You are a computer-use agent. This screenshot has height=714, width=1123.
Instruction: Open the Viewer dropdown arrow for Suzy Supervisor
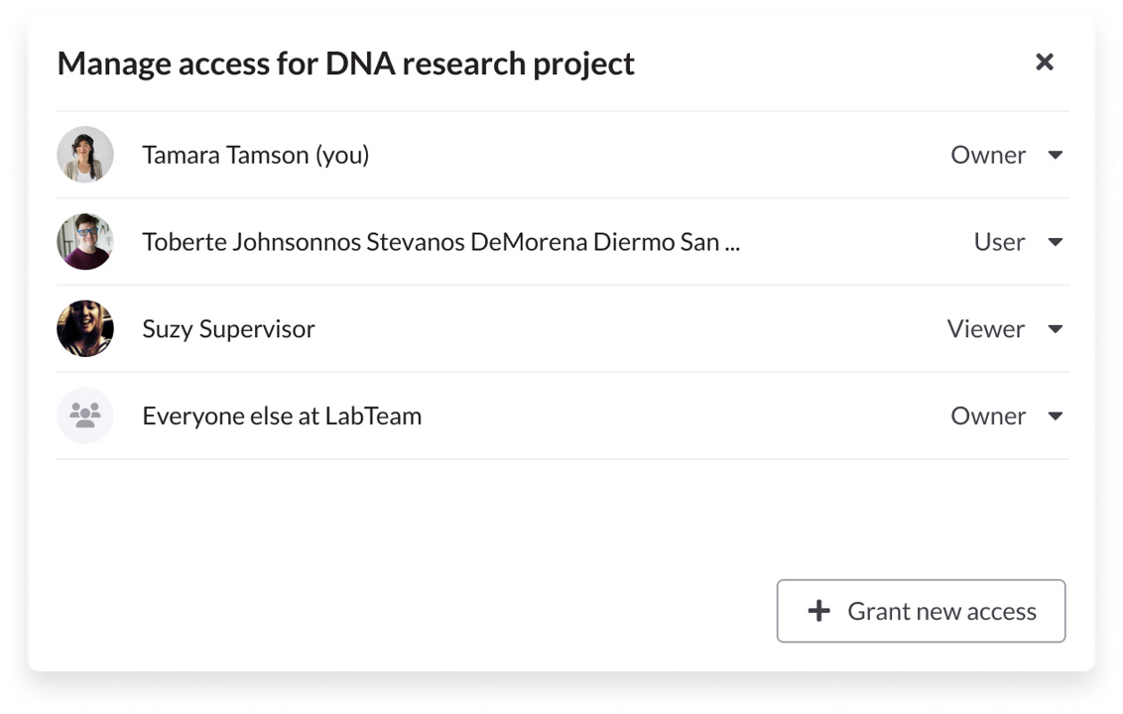[1055, 328]
